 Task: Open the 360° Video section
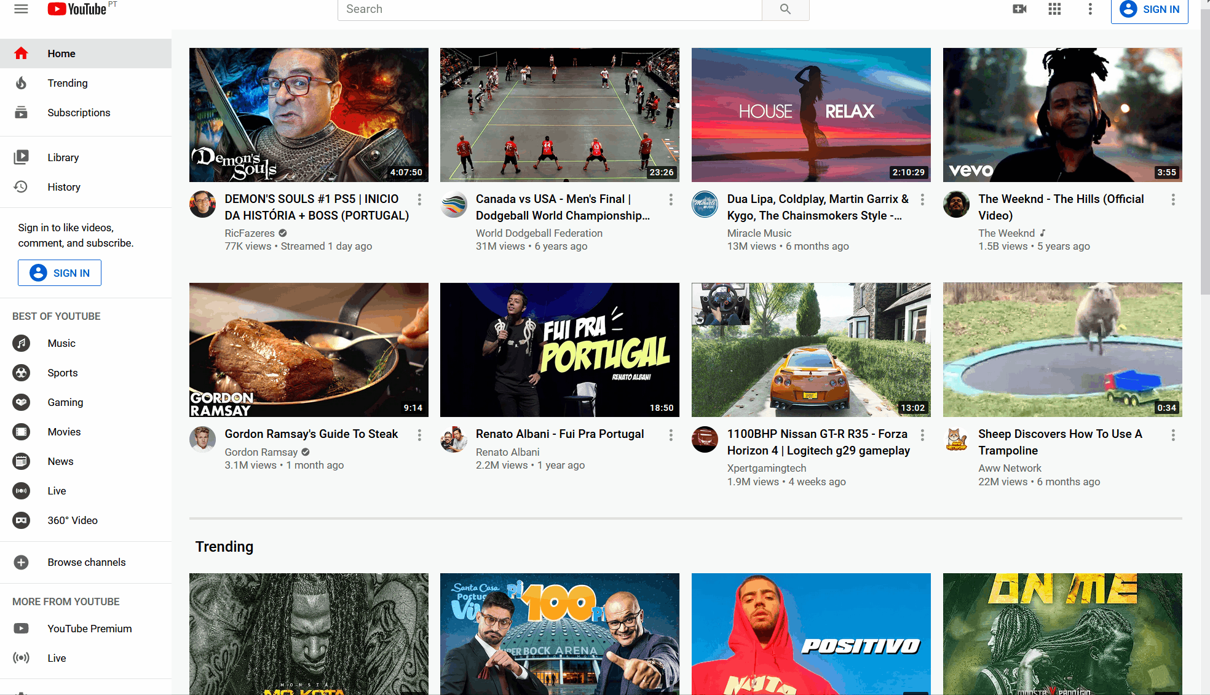click(21, 520)
